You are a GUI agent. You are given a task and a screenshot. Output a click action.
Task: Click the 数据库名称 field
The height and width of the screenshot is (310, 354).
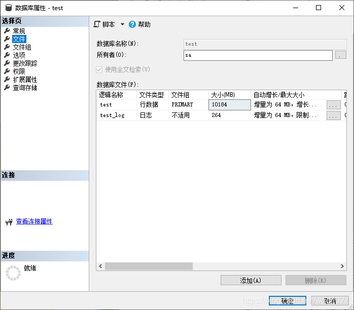[265, 44]
